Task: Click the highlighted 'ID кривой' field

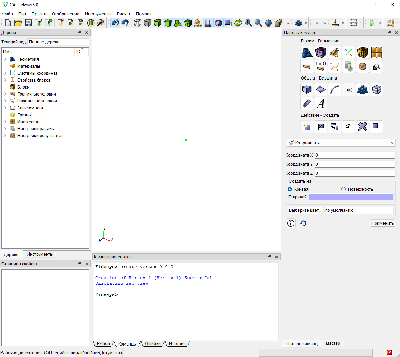Action: click(351, 197)
